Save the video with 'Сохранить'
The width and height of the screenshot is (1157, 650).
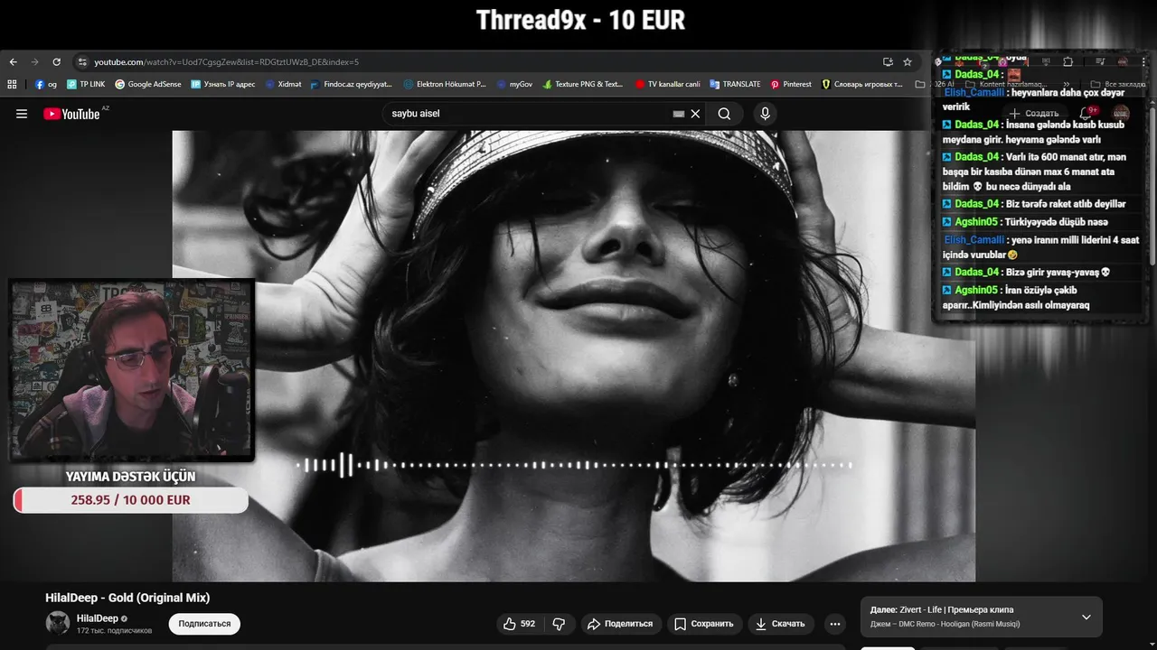705,624
